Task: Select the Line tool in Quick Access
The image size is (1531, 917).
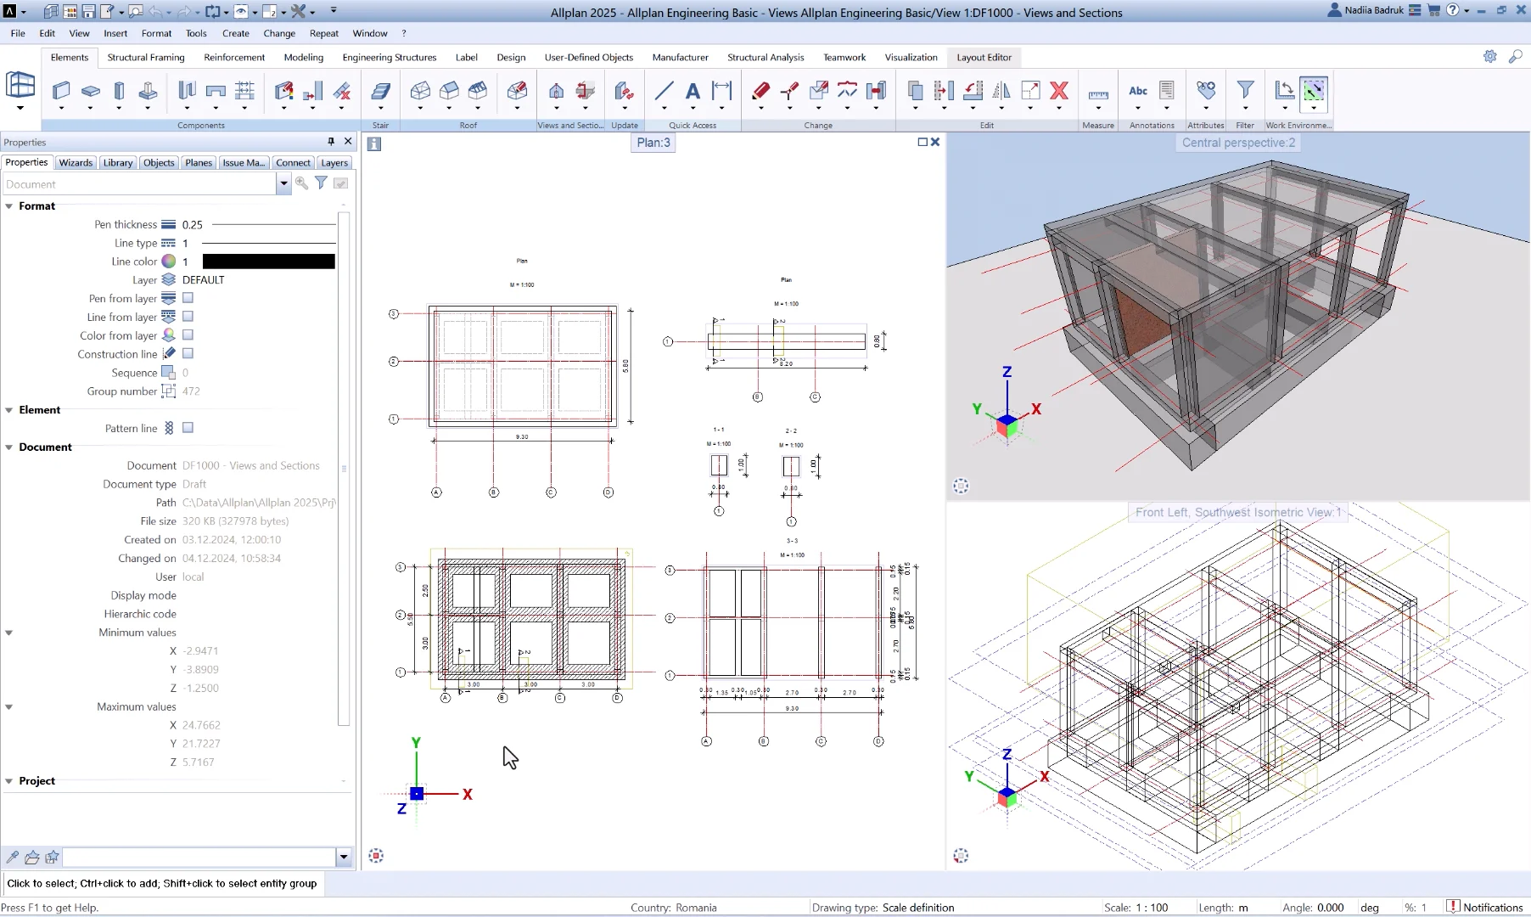Action: point(664,91)
